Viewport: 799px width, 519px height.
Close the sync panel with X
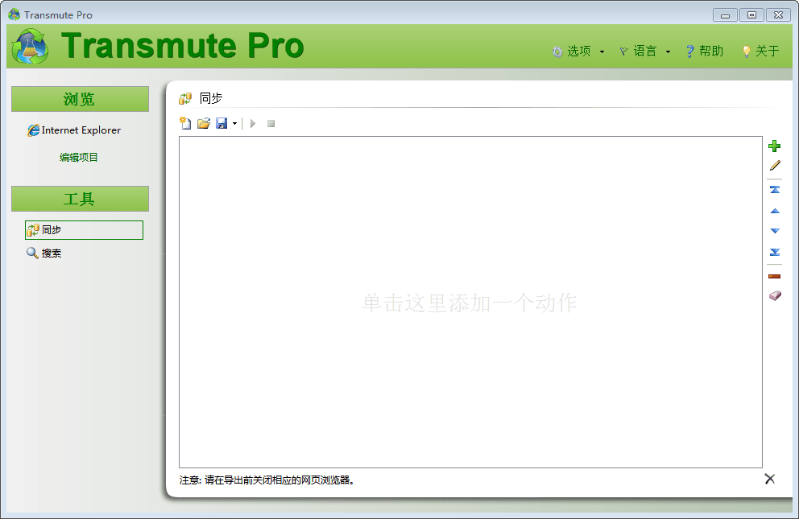[769, 479]
